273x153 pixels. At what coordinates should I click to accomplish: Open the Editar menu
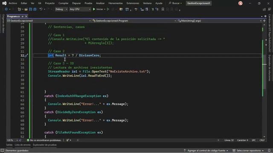24,3
